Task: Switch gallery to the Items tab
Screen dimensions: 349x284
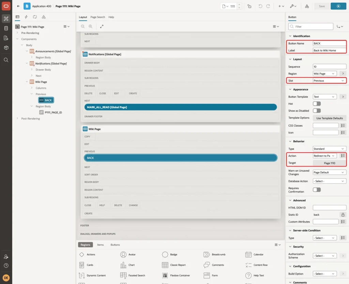Action: tap(101, 245)
